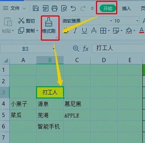This screenshot has height=143, width=145.
Task: Select row 7 header
Action: point(5,137)
